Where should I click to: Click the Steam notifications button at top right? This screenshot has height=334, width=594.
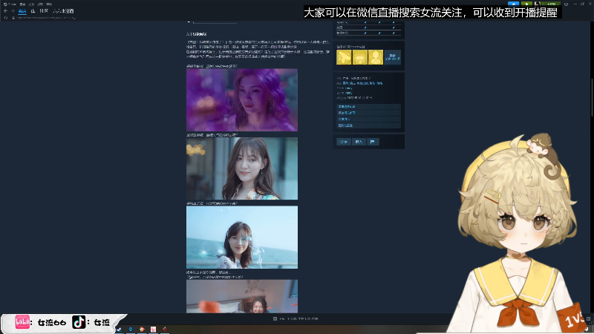pyautogui.click(x=526, y=4)
